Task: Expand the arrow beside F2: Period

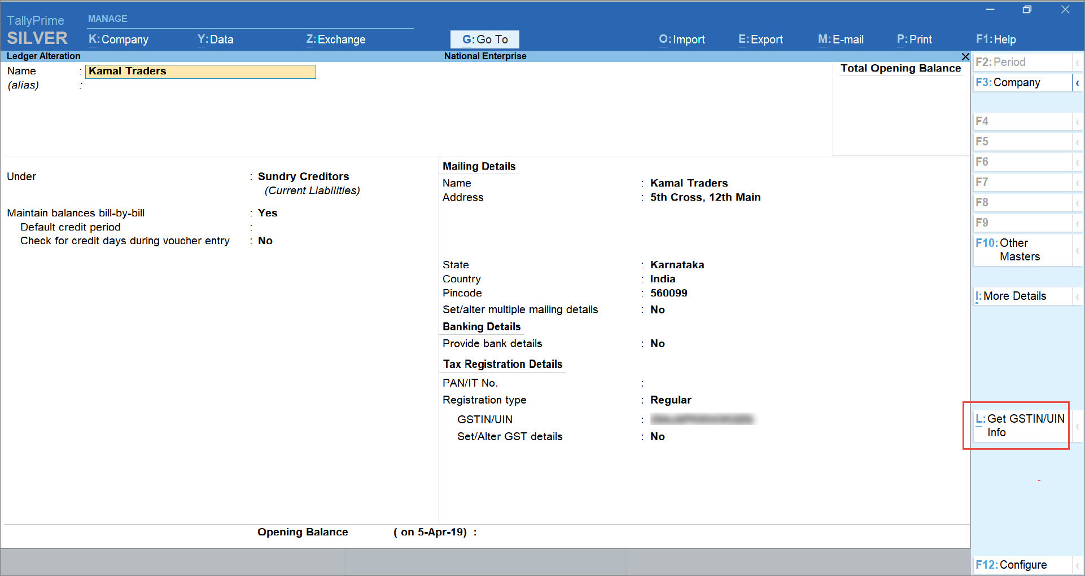Action: tap(1077, 63)
